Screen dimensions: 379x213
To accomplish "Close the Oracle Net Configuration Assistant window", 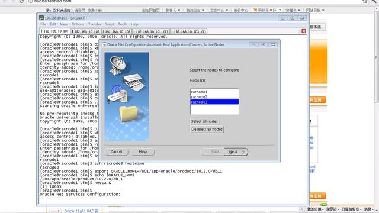I will [273, 45].
